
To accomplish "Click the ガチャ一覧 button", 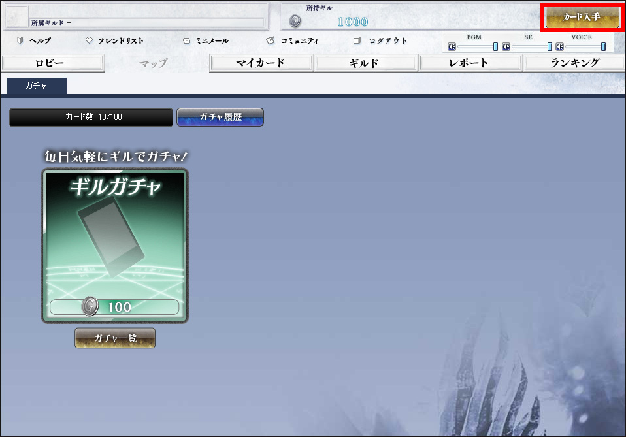I will 115,338.
